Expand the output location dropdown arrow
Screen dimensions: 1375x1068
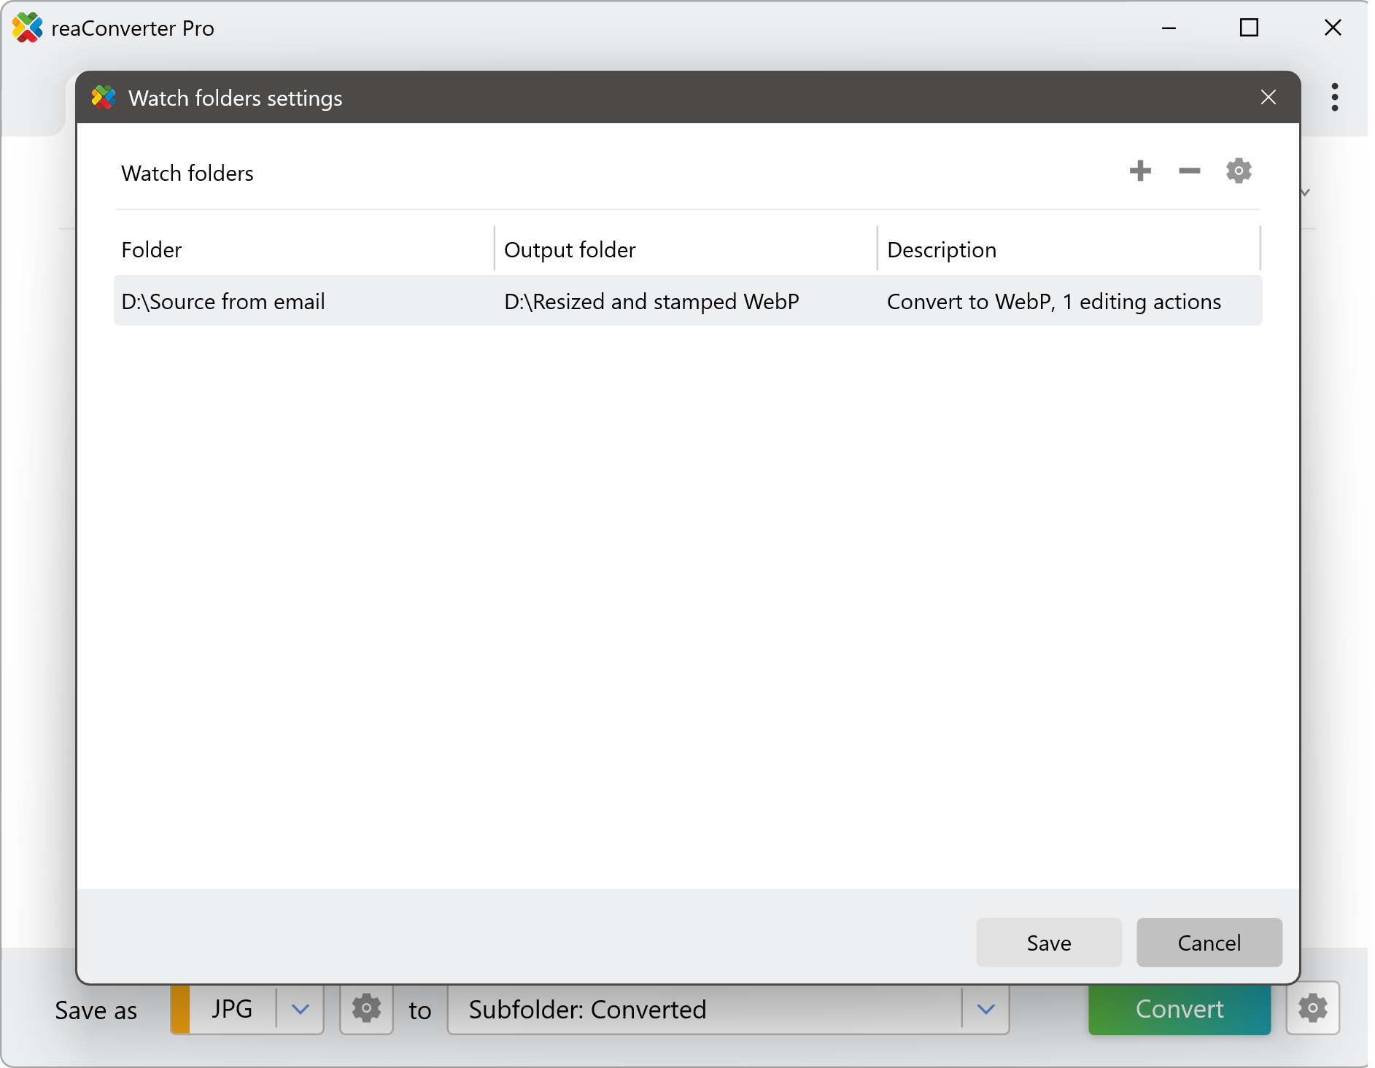point(986,1010)
